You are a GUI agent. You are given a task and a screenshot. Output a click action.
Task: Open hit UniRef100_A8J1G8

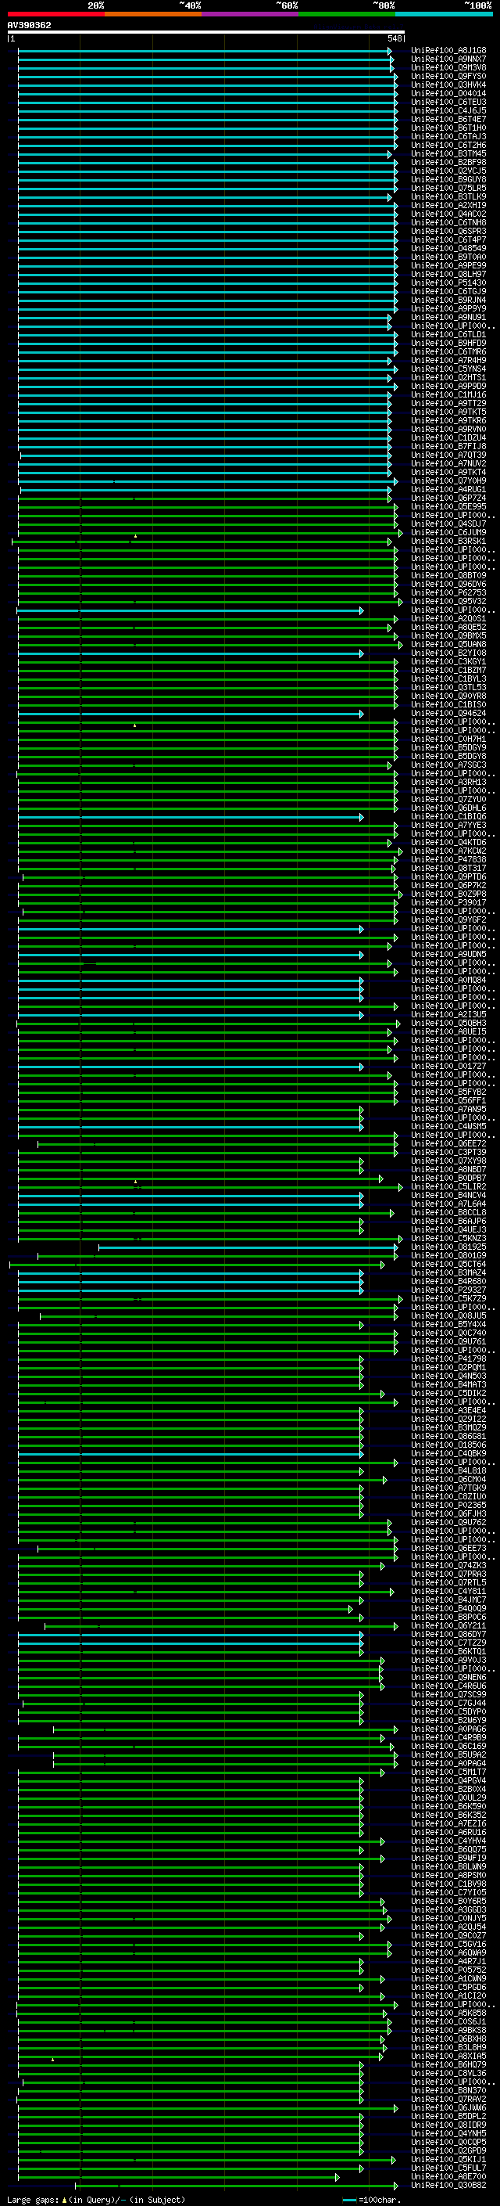pyautogui.click(x=448, y=51)
